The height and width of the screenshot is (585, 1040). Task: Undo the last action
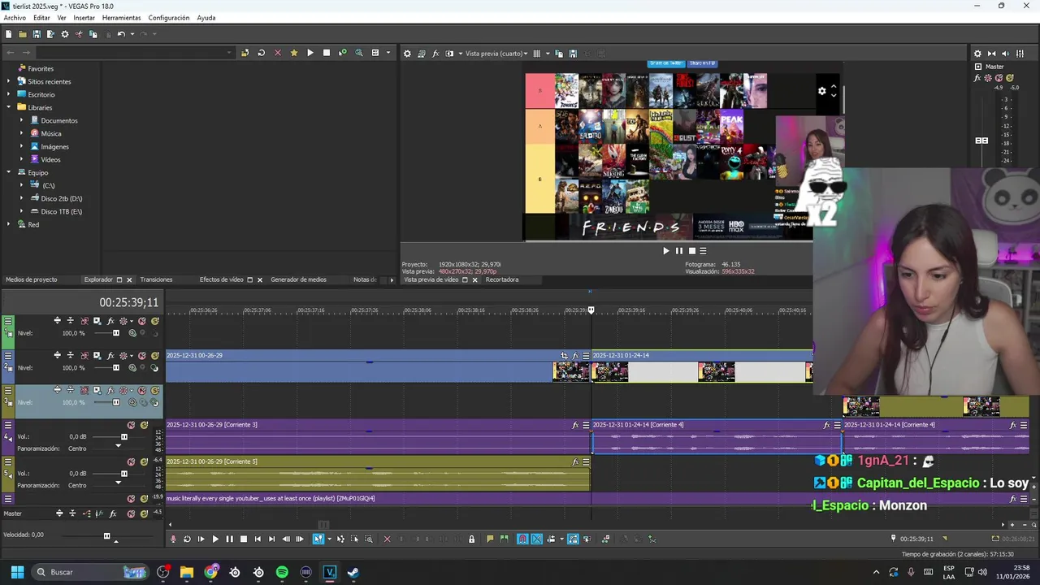[120, 34]
